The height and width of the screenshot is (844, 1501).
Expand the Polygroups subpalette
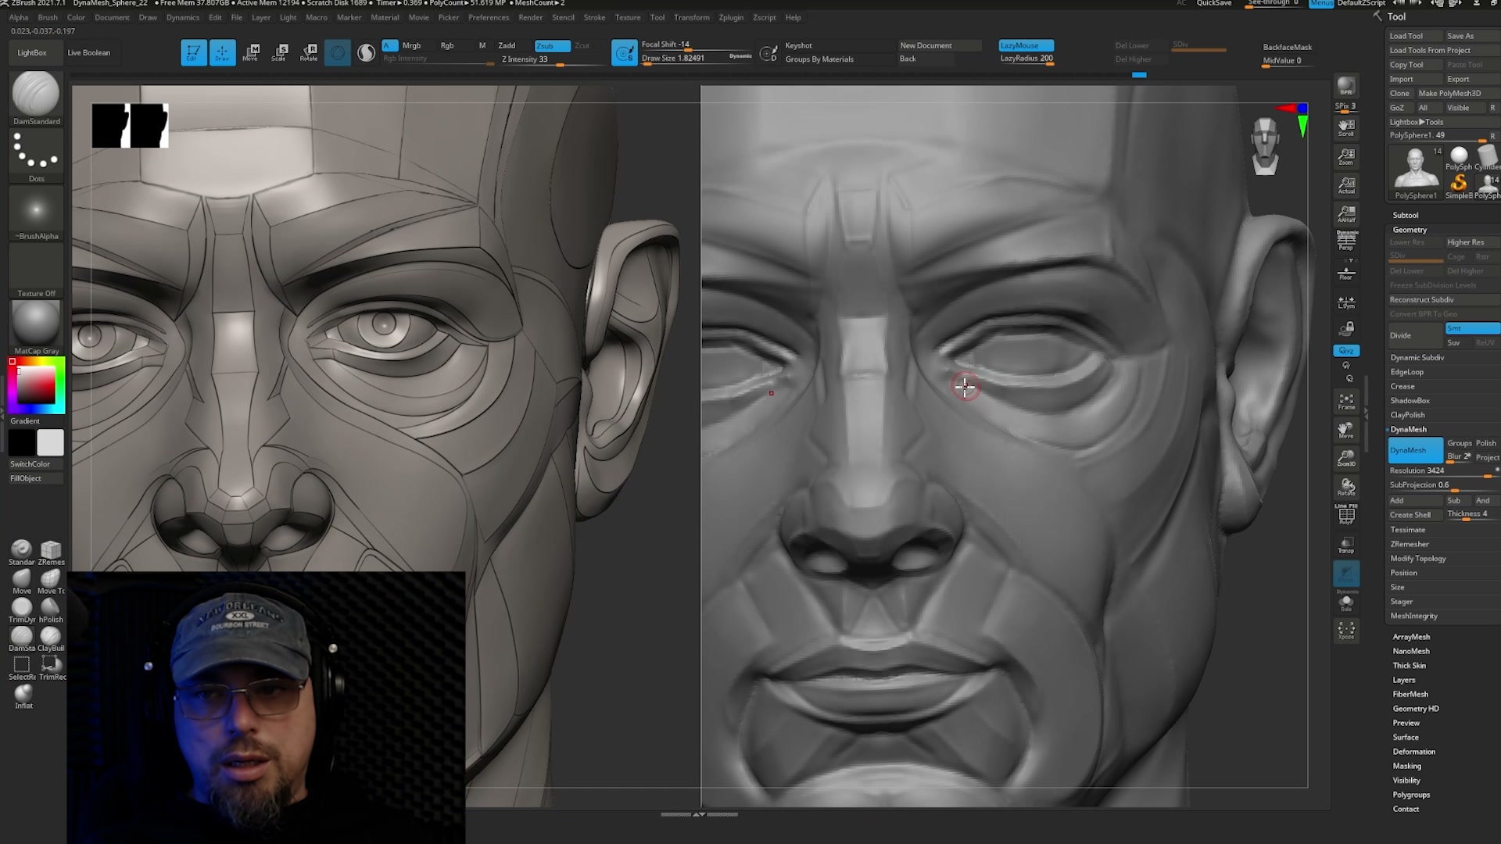tap(1411, 795)
